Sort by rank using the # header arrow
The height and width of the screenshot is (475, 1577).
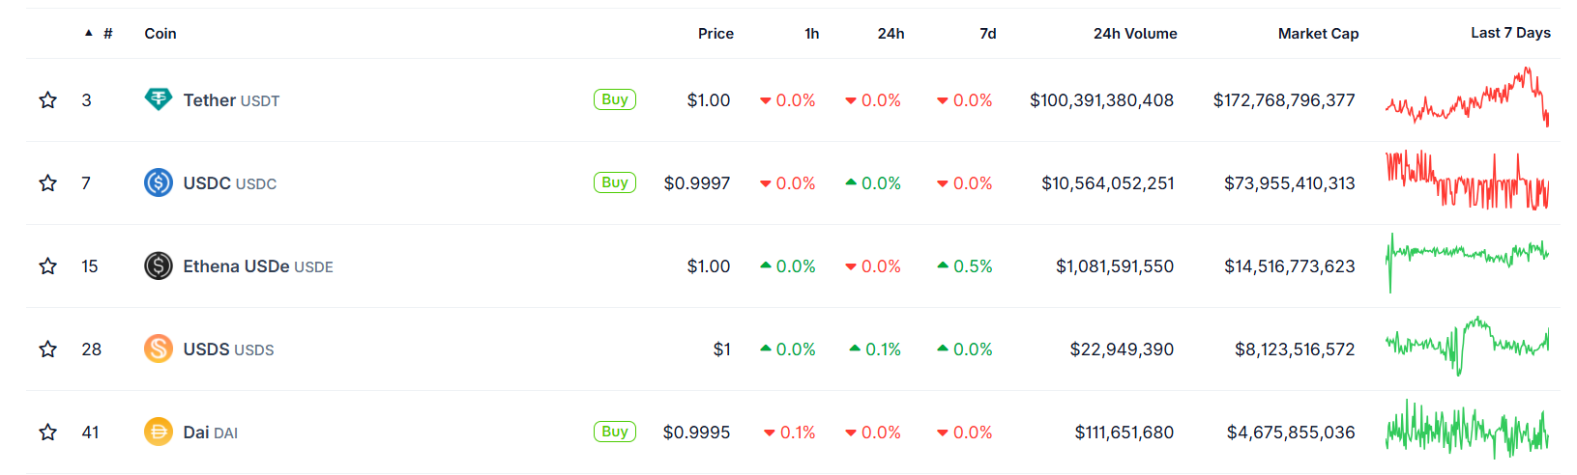(x=99, y=33)
